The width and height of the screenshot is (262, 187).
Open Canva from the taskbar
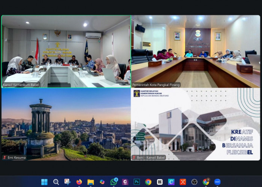click(x=171, y=182)
